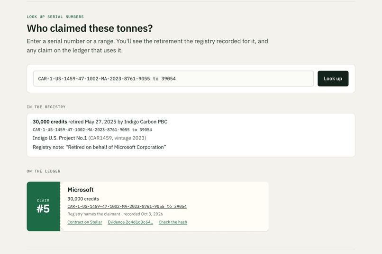Screen dimensions: 382x254
Task: Focus the serial number input field
Action: [x=173, y=79]
